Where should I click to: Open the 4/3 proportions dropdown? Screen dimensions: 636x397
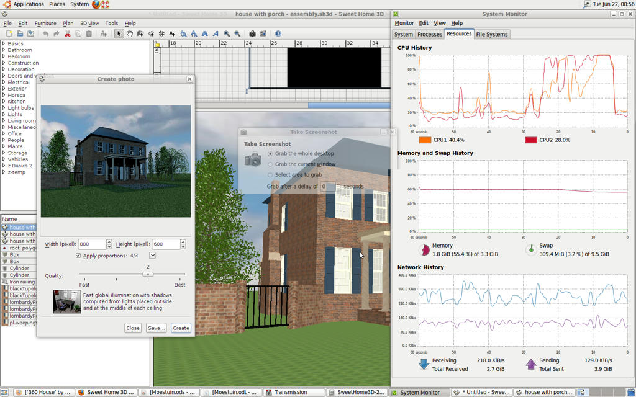153,255
